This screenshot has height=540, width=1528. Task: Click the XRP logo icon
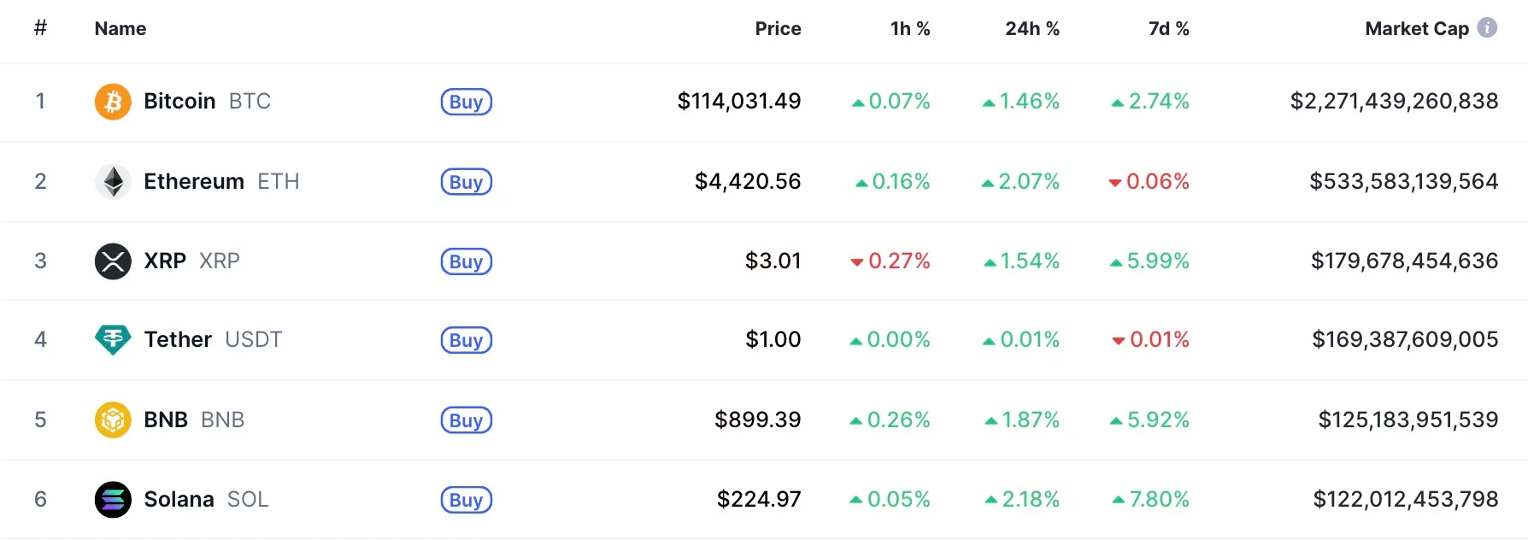(x=113, y=261)
